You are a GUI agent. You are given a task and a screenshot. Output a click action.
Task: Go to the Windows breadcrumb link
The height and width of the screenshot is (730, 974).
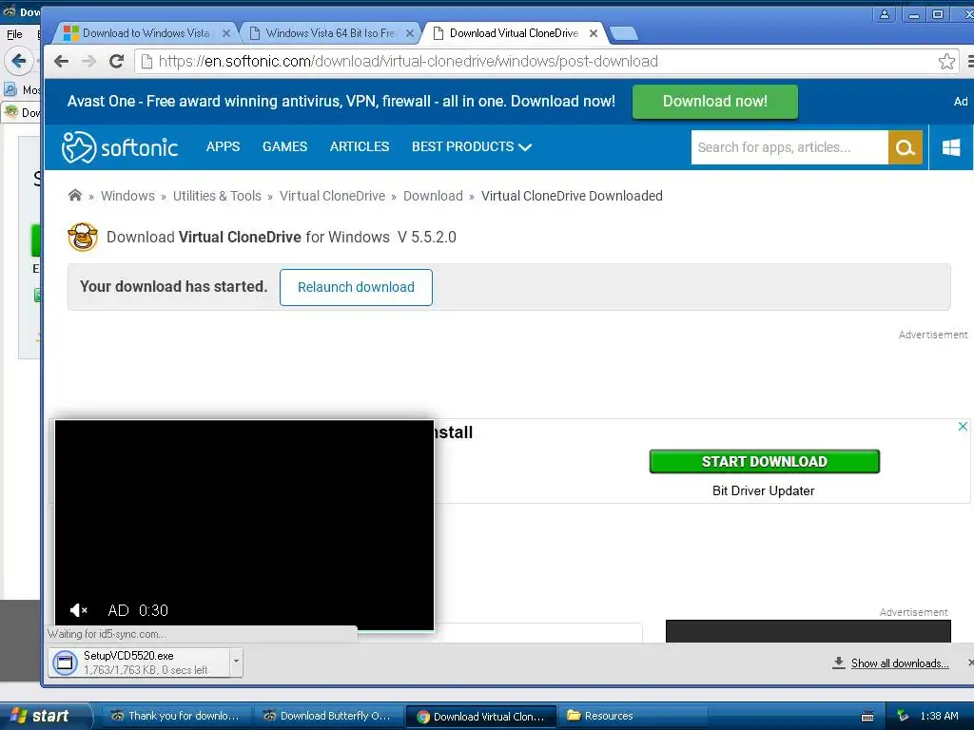tap(127, 196)
